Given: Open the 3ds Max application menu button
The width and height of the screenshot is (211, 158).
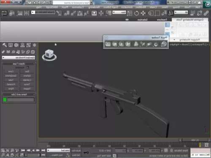Looking at the screenshot, I should click(x=207, y=5).
